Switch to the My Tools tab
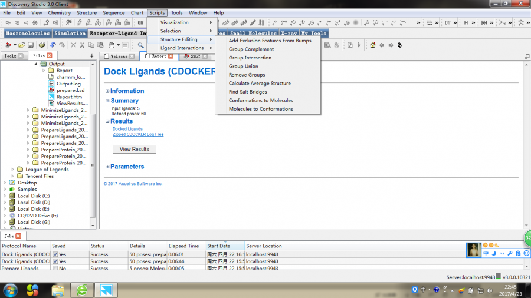The height and width of the screenshot is (298, 531). click(314, 33)
